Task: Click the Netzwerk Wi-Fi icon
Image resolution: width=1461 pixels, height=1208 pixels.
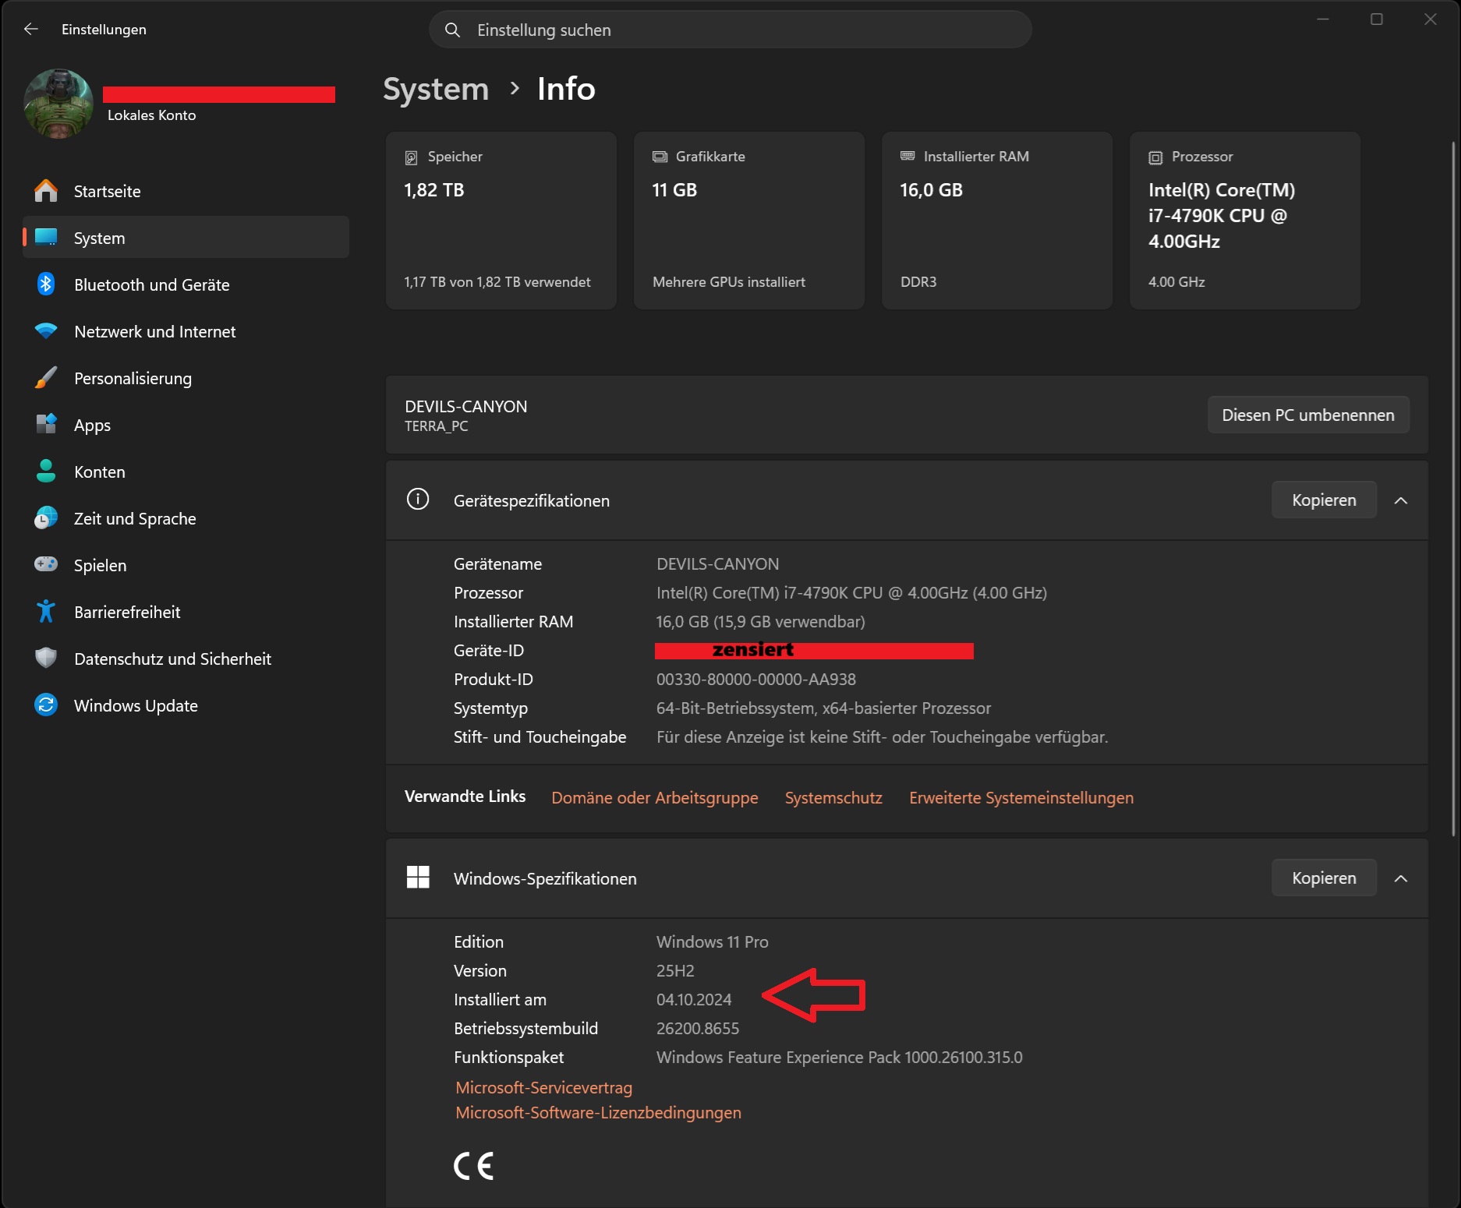Action: (x=46, y=331)
